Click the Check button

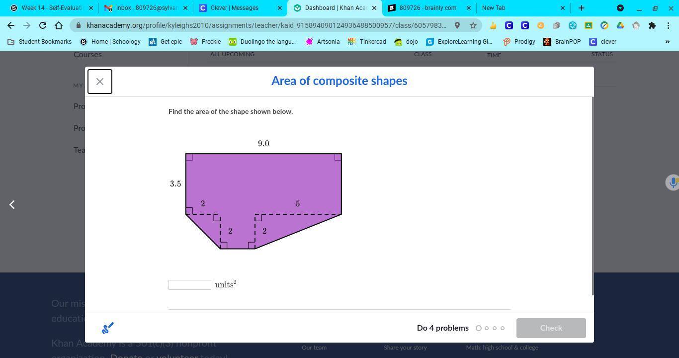[551, 328]
